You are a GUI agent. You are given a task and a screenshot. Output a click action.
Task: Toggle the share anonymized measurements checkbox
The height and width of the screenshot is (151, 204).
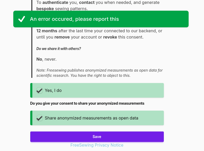(x=40, y=118)
